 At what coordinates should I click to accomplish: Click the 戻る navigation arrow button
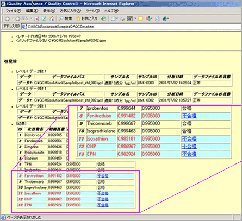22,18
